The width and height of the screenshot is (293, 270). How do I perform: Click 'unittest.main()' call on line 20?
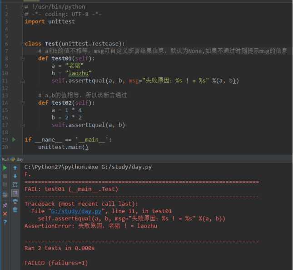(63, 147)
